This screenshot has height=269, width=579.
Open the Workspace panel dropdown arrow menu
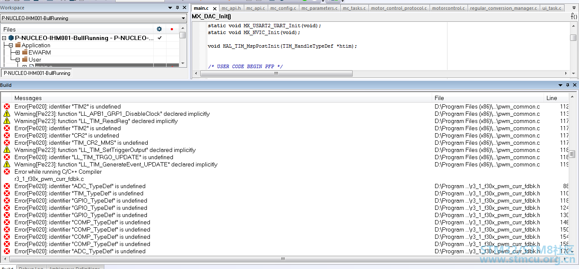[x=170, y=8]
